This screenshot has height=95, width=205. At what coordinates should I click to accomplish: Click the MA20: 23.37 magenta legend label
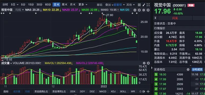click(x=71, y=10)
